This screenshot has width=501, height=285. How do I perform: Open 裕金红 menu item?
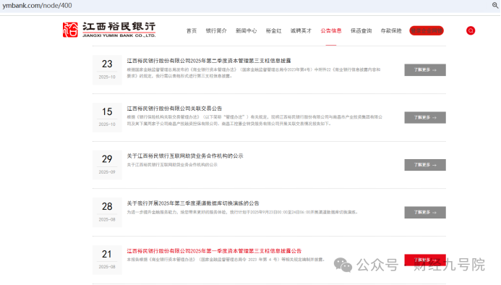(273, 30)
